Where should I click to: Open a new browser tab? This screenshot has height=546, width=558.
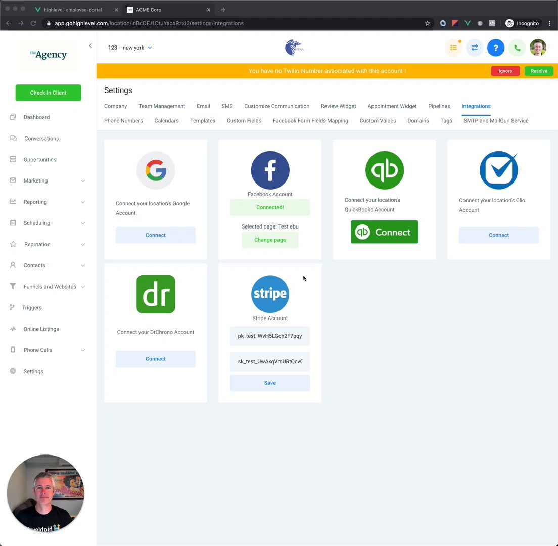pyautogui.click(x=223, y=10)
